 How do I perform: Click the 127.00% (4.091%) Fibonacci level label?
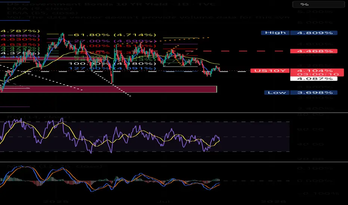click(x=112, y=68)
